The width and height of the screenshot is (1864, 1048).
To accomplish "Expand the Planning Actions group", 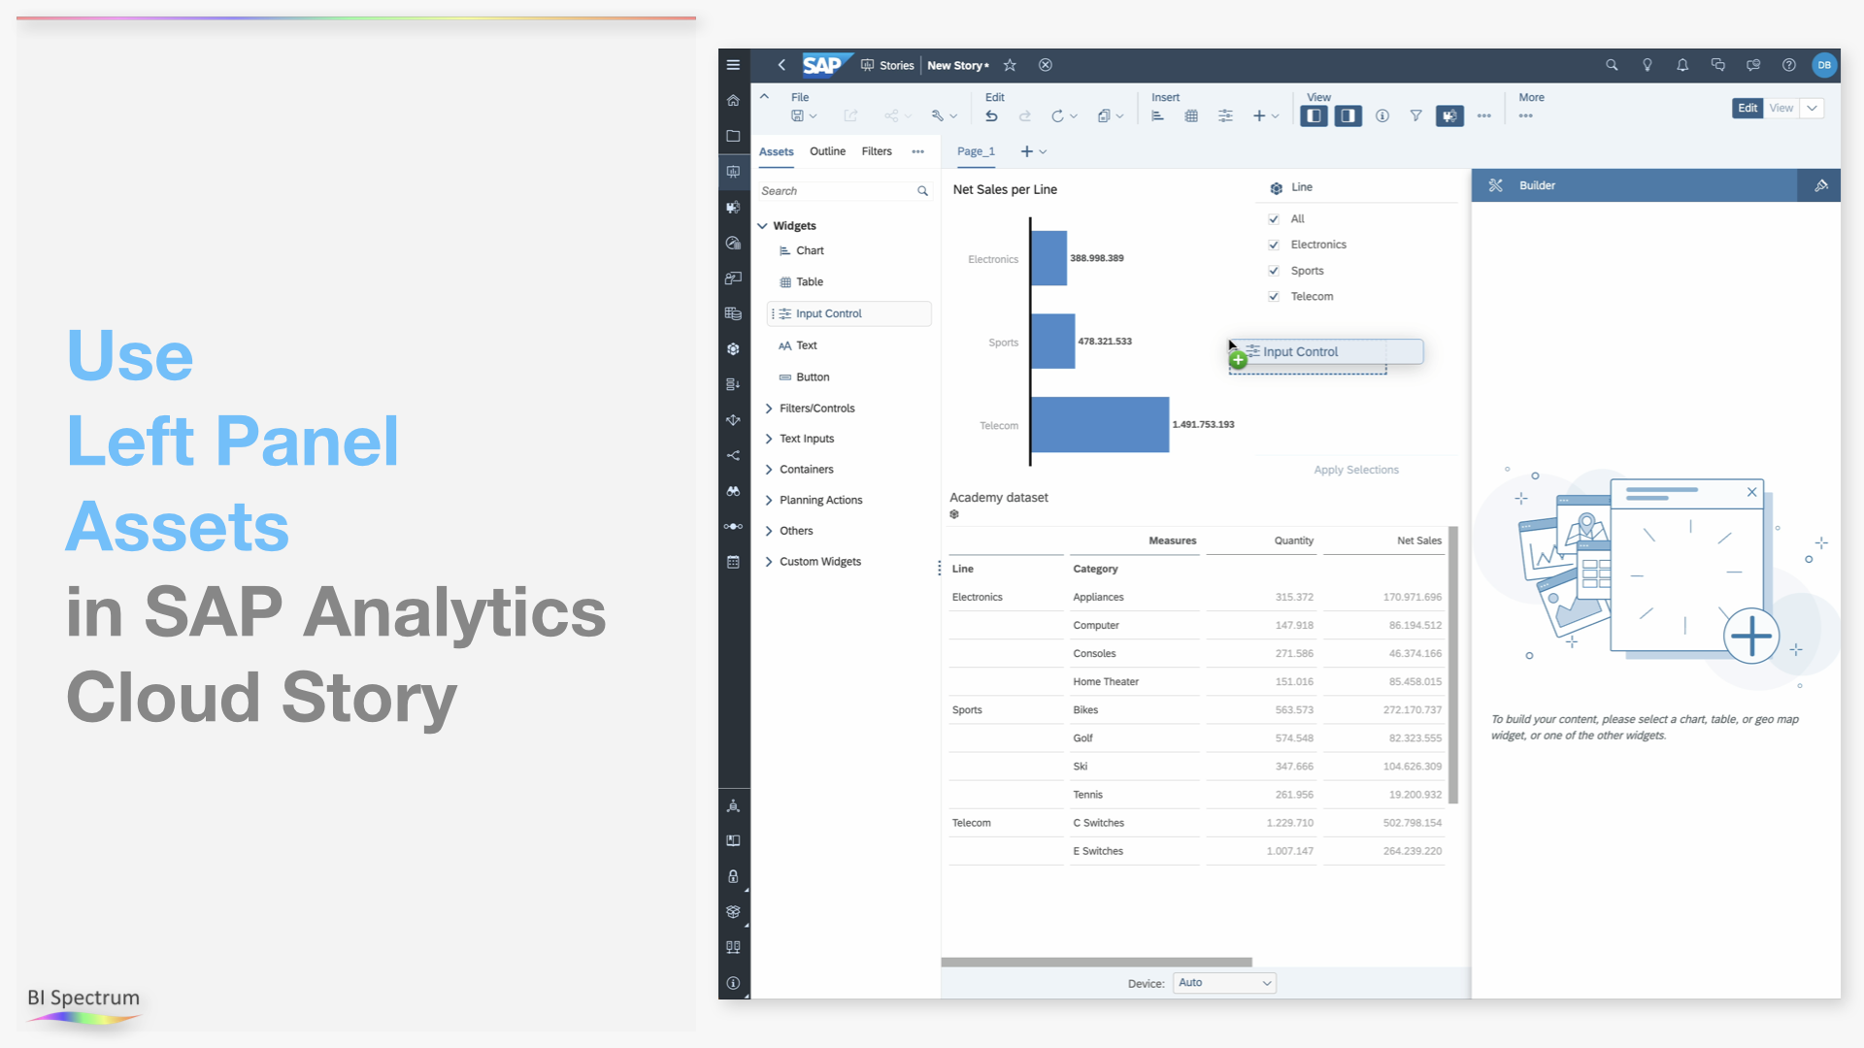I will click(769, 501).
